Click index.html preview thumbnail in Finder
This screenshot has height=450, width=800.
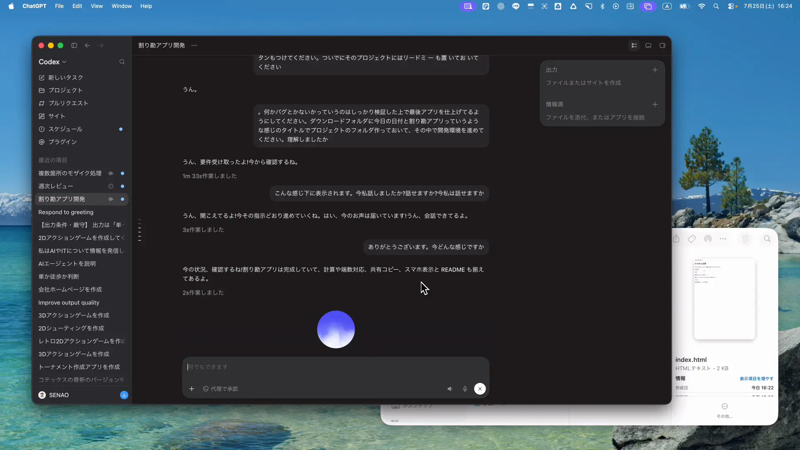click(725, 299)
